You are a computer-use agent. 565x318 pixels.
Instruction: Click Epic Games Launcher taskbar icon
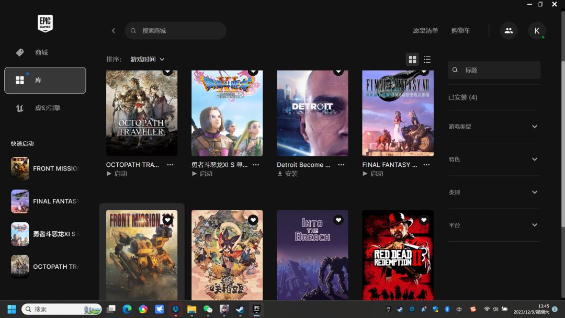[x=256, y=309]
